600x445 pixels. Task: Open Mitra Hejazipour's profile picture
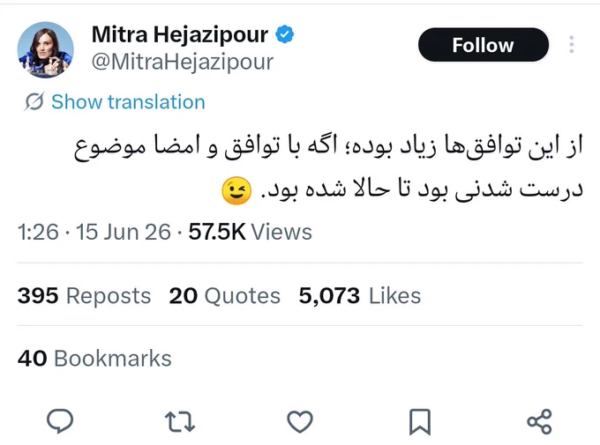46,49
